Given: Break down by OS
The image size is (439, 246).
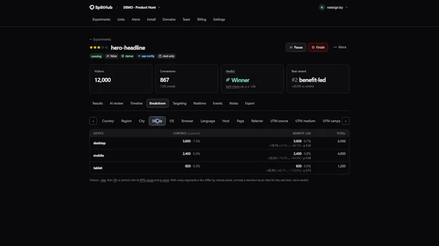Looking at the screenshot, I should coord(172,121).
